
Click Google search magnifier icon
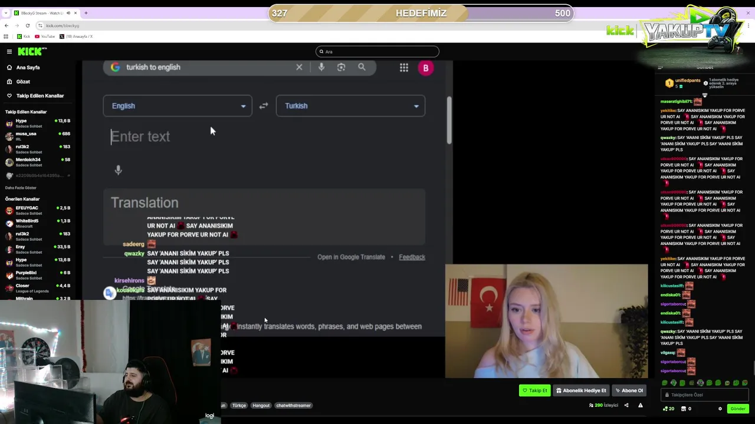click(362, 68)
